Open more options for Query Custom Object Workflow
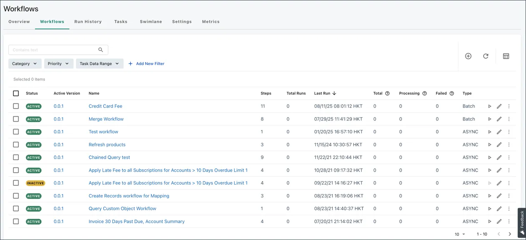 [509, 209]
